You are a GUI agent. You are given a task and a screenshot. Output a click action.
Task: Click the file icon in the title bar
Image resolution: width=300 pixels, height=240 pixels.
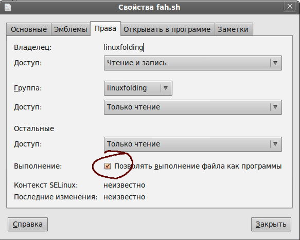[8, 8]
